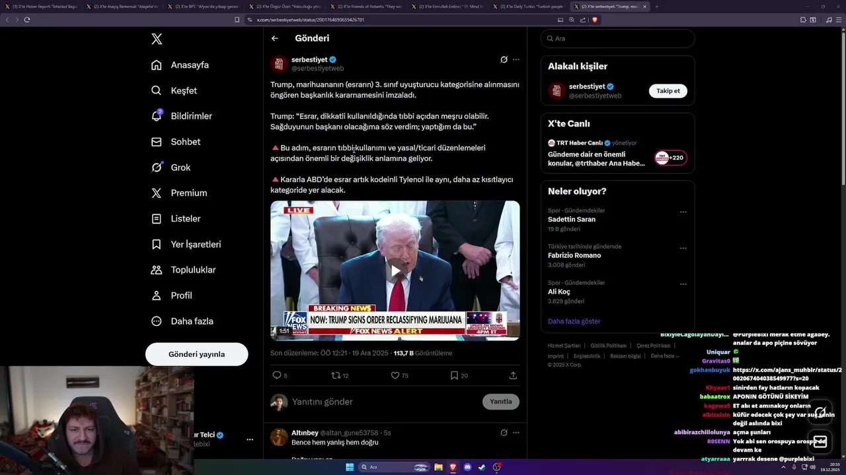This screenshot has height=475, width=846.
Task: Click the +220 listeners badge
Action: click(671, 158)
